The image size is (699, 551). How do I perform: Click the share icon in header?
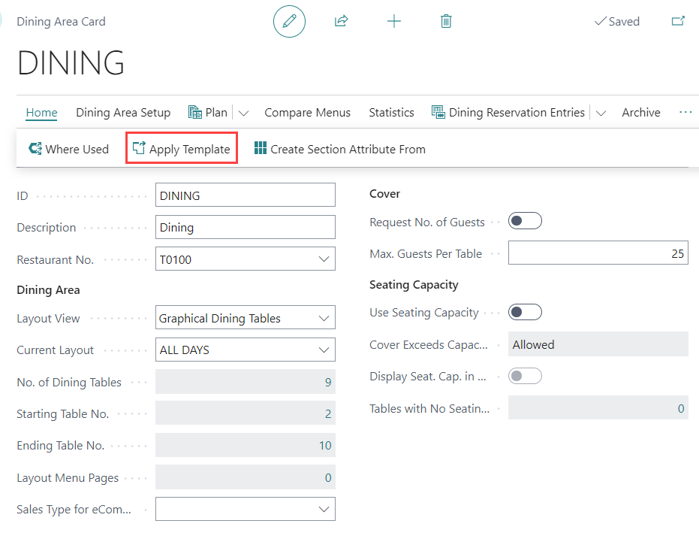click(x=341, y=21)
